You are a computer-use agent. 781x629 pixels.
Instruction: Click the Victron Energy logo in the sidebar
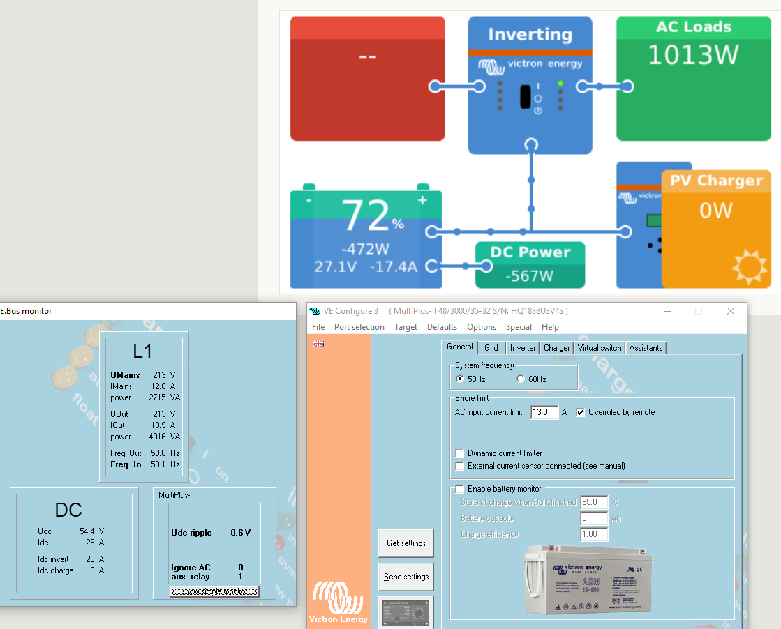[339, 602]
